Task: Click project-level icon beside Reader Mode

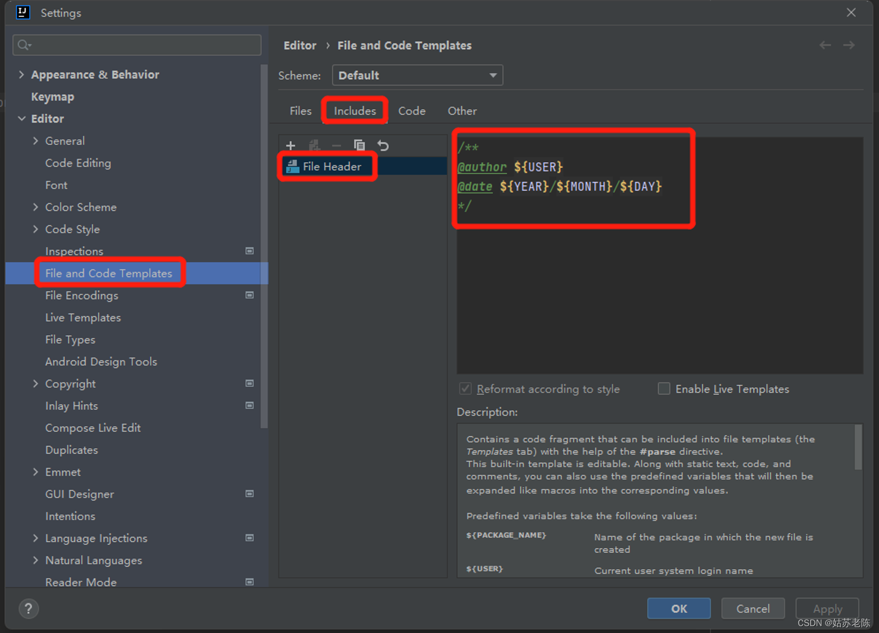Action: tap(249, 582)
